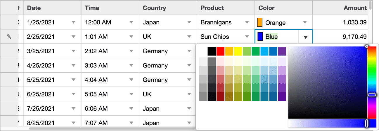The image size is (379, 131).
Task: Click the grid vertical scrollbar thumb
Action: click(371, 5)
